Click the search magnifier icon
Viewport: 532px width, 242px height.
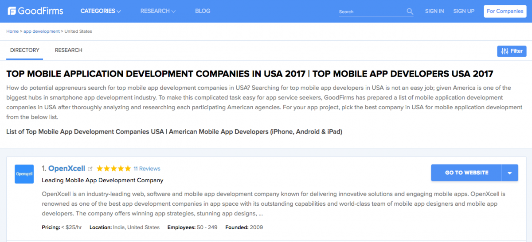click(410, 12)
